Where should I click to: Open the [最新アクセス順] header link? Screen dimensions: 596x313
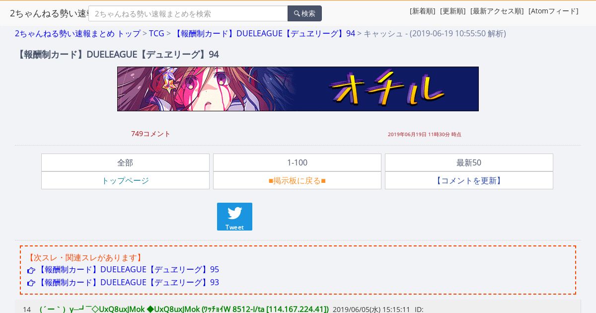click(497, 11)
